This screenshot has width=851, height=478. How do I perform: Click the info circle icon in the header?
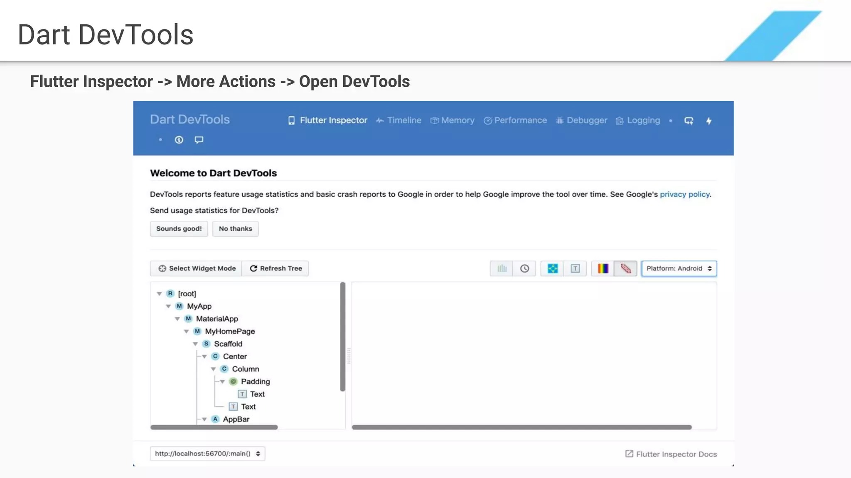point(179,140)
